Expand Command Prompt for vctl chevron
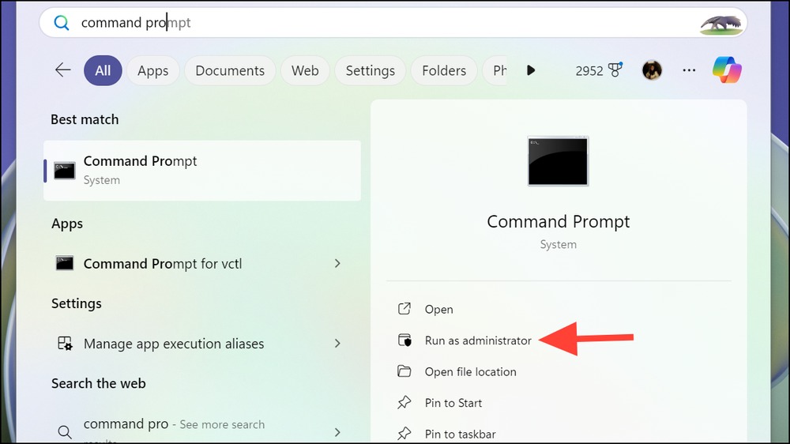The width and height of the screenshot is (790, 444). point(337,264)
